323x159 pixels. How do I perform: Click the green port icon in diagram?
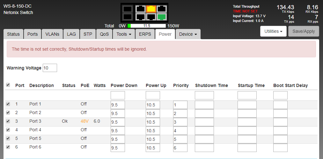tap(162, 17)
